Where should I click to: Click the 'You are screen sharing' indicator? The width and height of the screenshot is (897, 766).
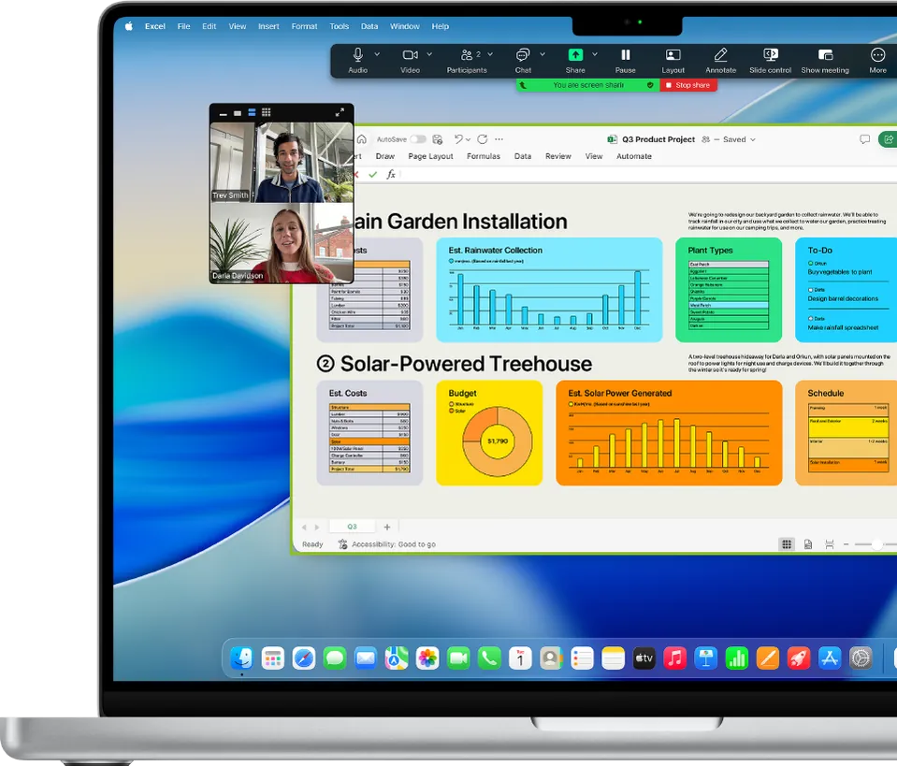click(x=587, y=85)
